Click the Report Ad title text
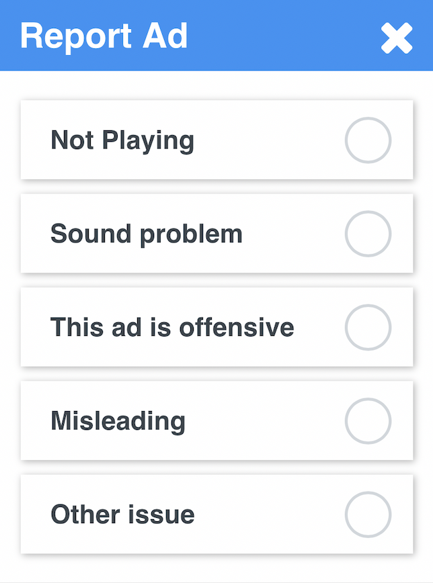Image resolution: width=433 pixels, height=583 pixels. pyautogui.click(x=104, y=36)
